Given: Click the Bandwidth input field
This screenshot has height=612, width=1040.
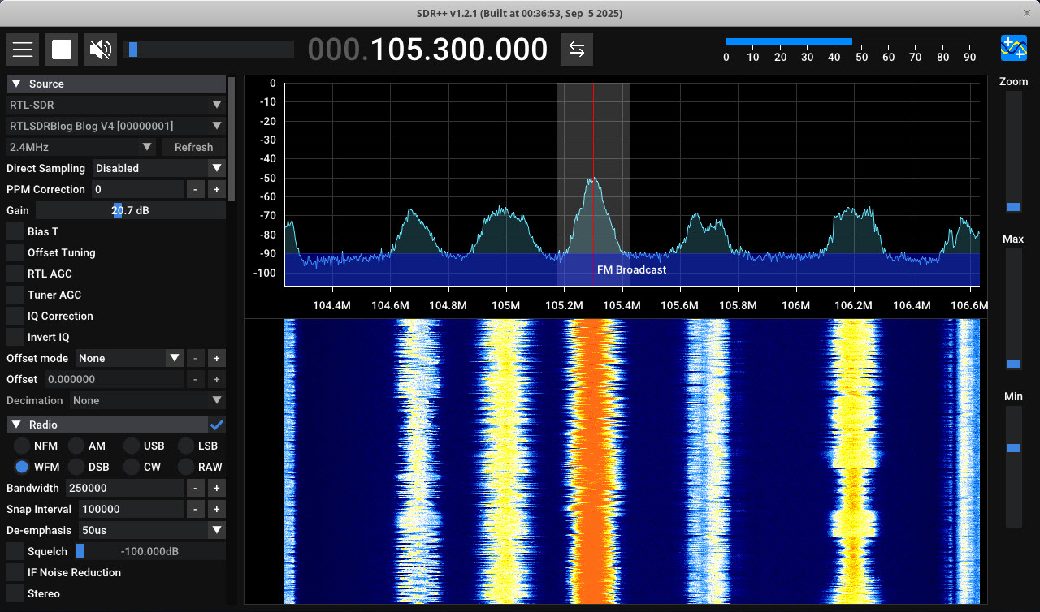Looking at the screenshot, I should pyautogui.click(x=124, y=488).
